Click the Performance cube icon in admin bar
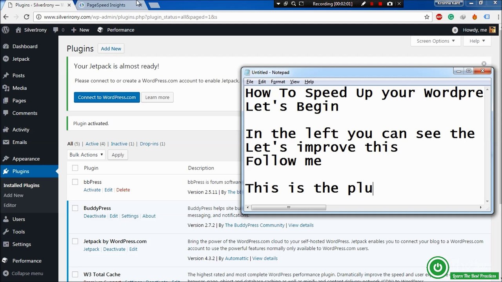 click(100, 30)
